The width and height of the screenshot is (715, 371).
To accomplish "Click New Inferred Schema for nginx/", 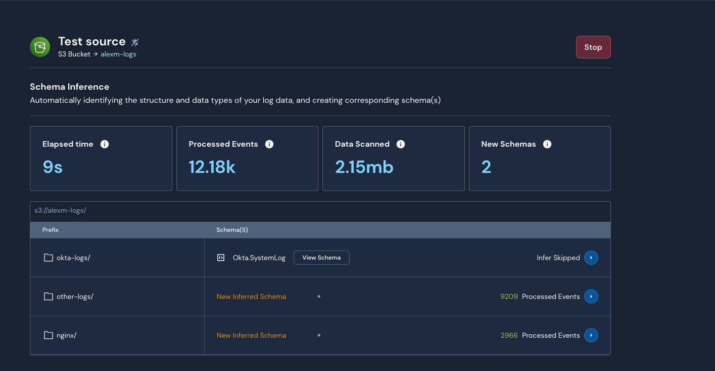I will coord(251,335).
